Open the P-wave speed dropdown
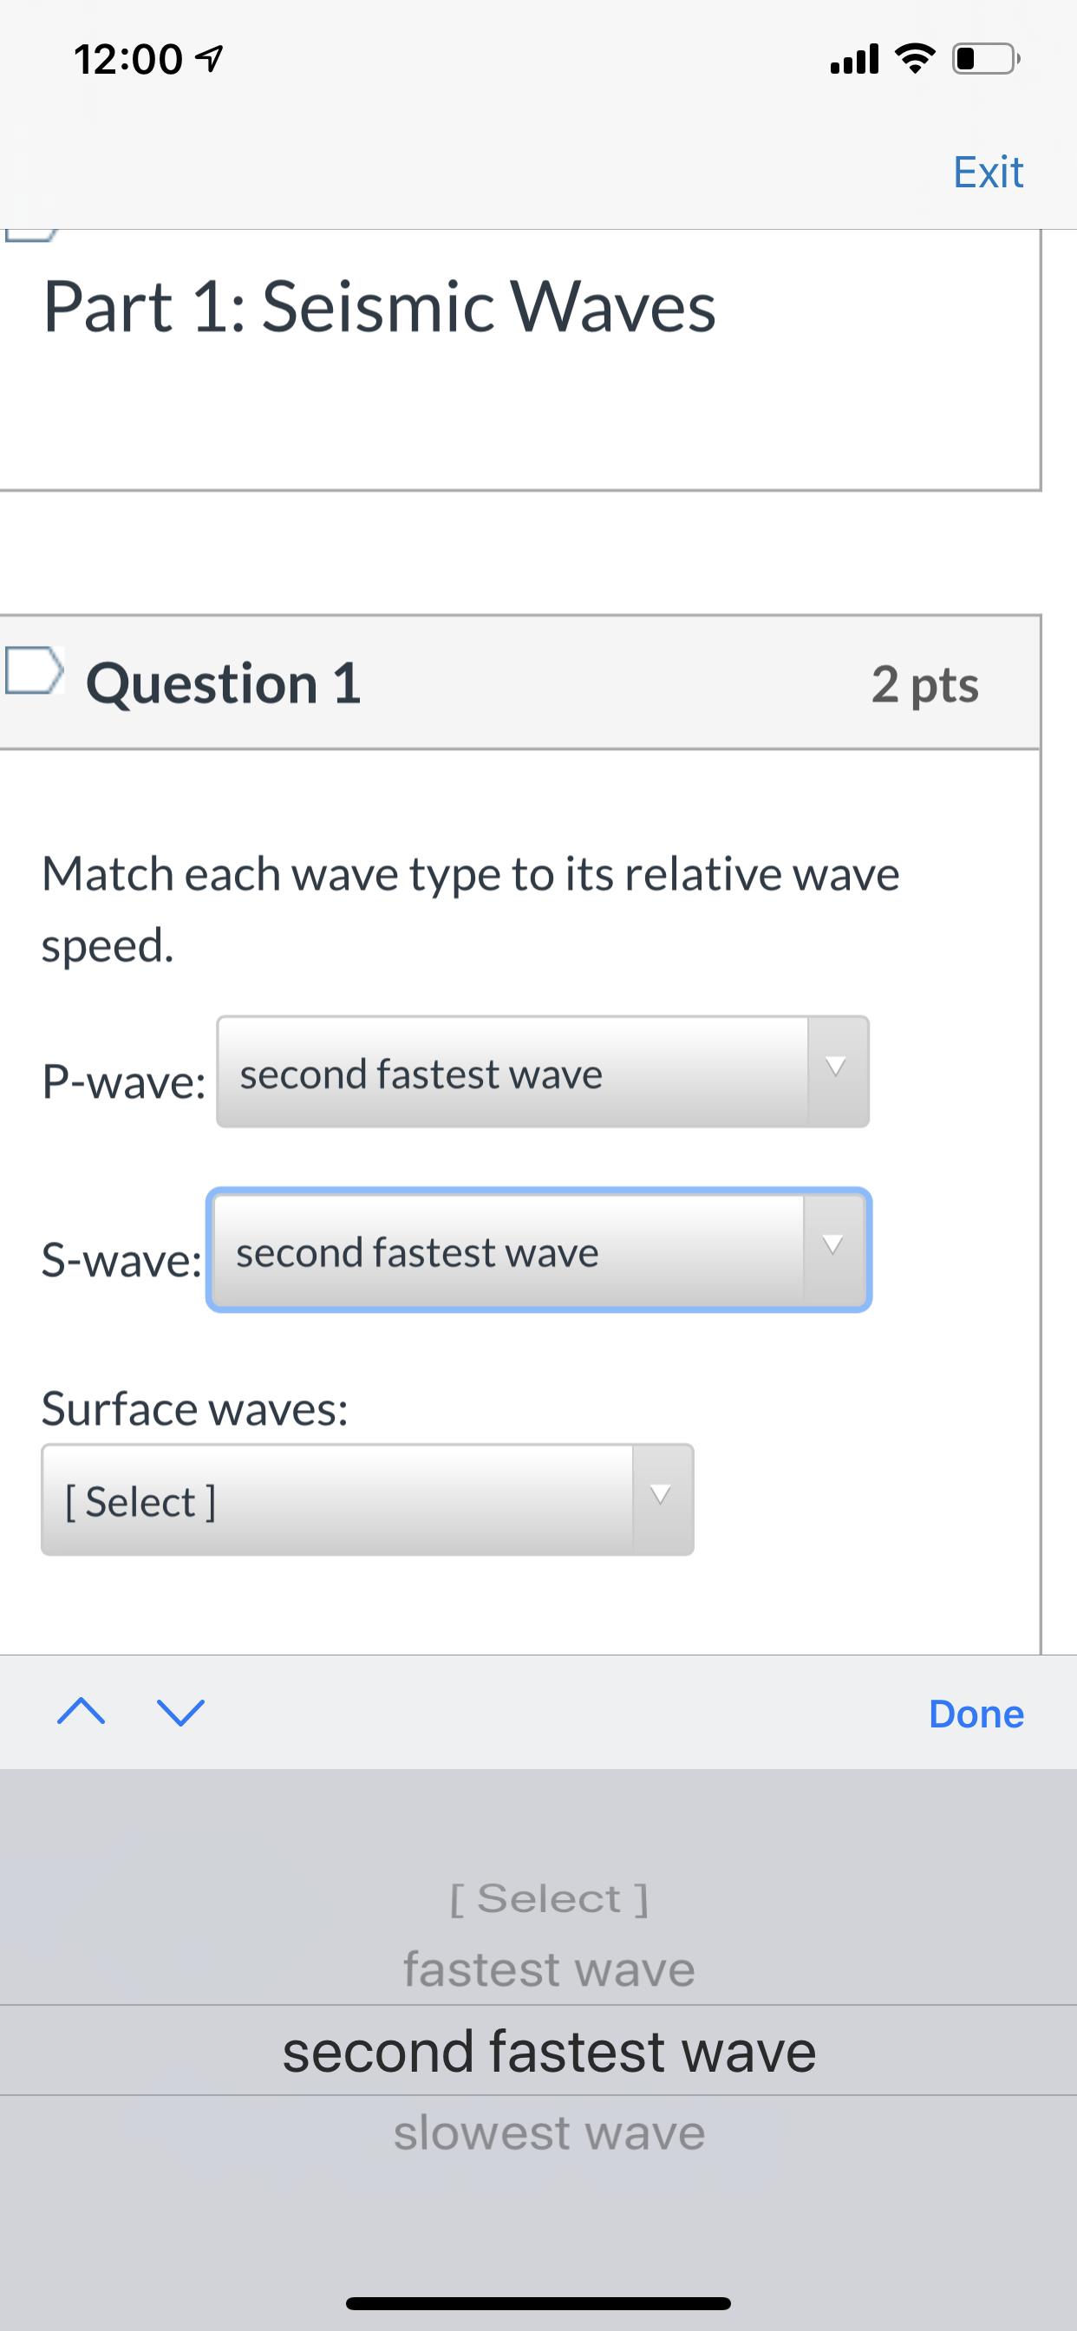Screen dimensions: 1077x2331 543,1073
